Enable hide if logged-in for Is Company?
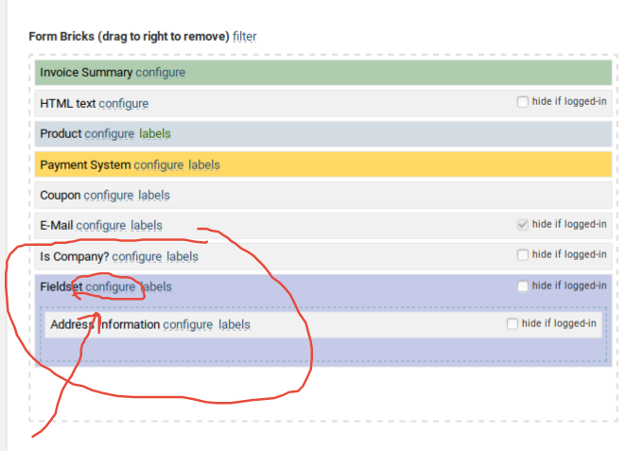 click(x=523, y=254)
